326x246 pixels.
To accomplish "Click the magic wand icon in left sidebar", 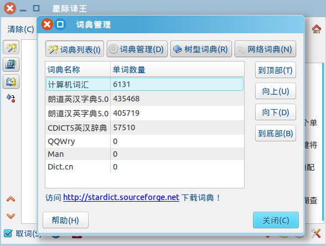I will (x=11, y=48).
